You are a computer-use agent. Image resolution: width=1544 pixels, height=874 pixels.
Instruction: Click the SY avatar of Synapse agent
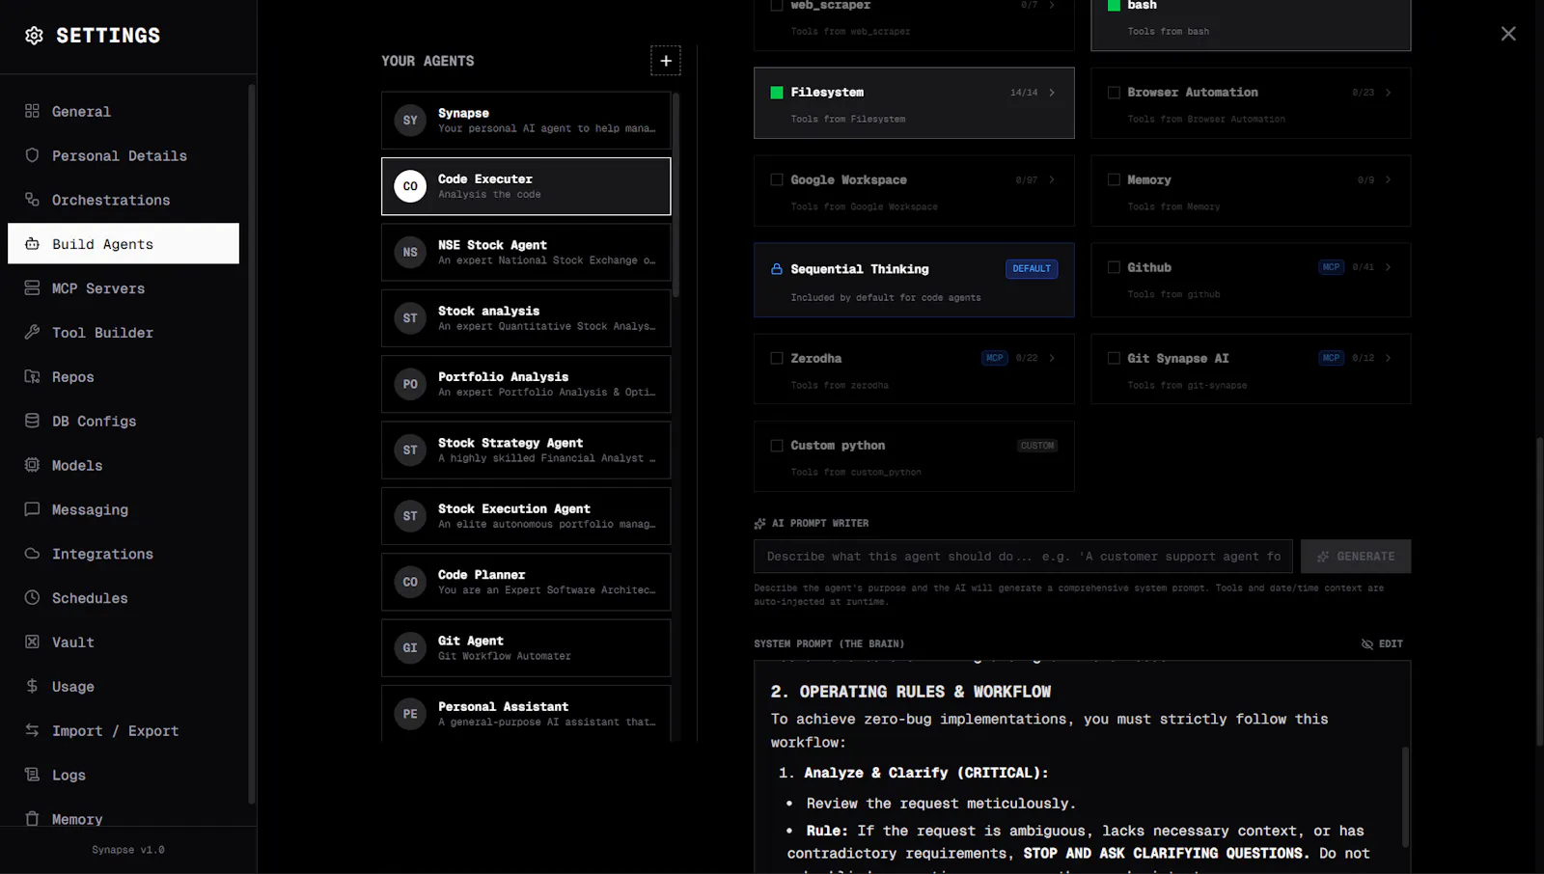click(x=410, y=121)
